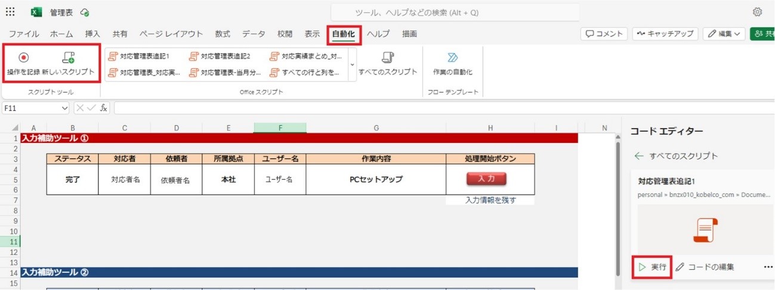Cancel formula entry with X icon

(x=80, y=108)
